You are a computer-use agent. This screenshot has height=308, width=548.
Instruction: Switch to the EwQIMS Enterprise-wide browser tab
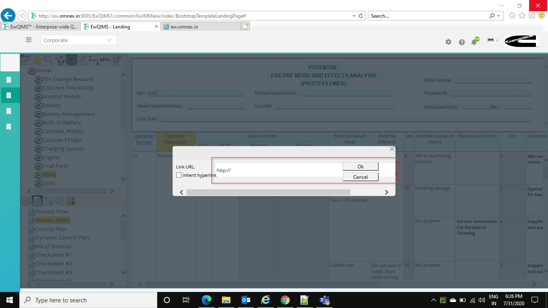[41, 26]
